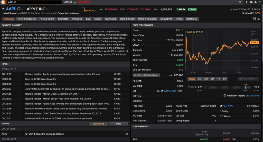Click the green connection status icon

pos(260,2)
